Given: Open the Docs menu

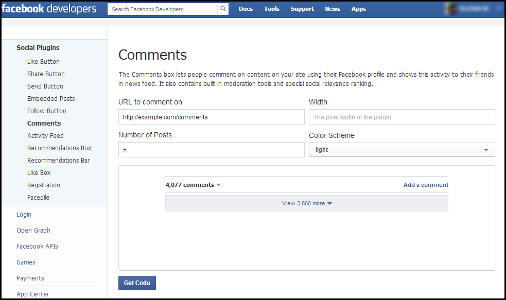Looking at the screenshot, I should pos(246,9).
